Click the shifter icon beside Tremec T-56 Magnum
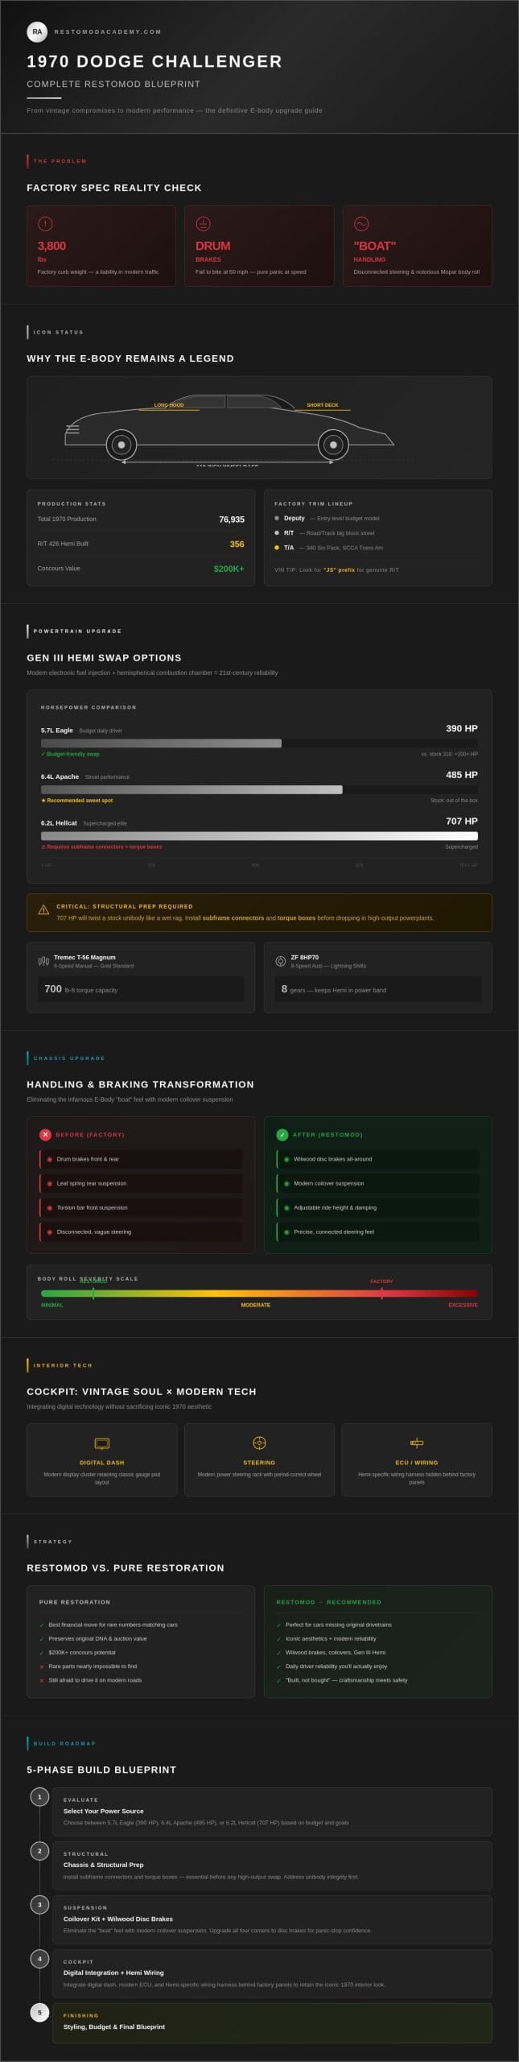This screenshot has height=2062, width=519. (43, 961)
